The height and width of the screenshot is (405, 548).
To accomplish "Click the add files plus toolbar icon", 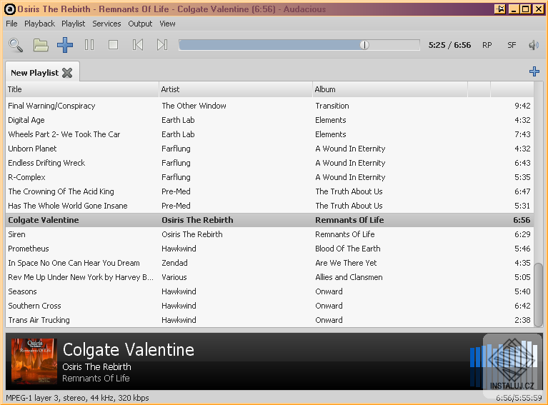I will click(x=65, y=45).
